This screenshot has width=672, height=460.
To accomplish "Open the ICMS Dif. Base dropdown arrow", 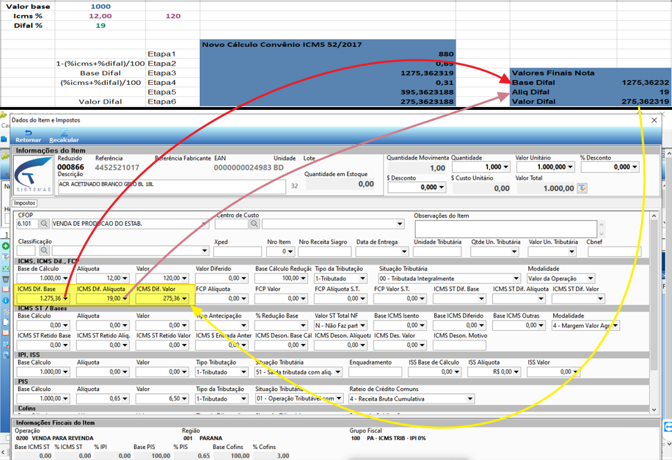I will point(65,298).
